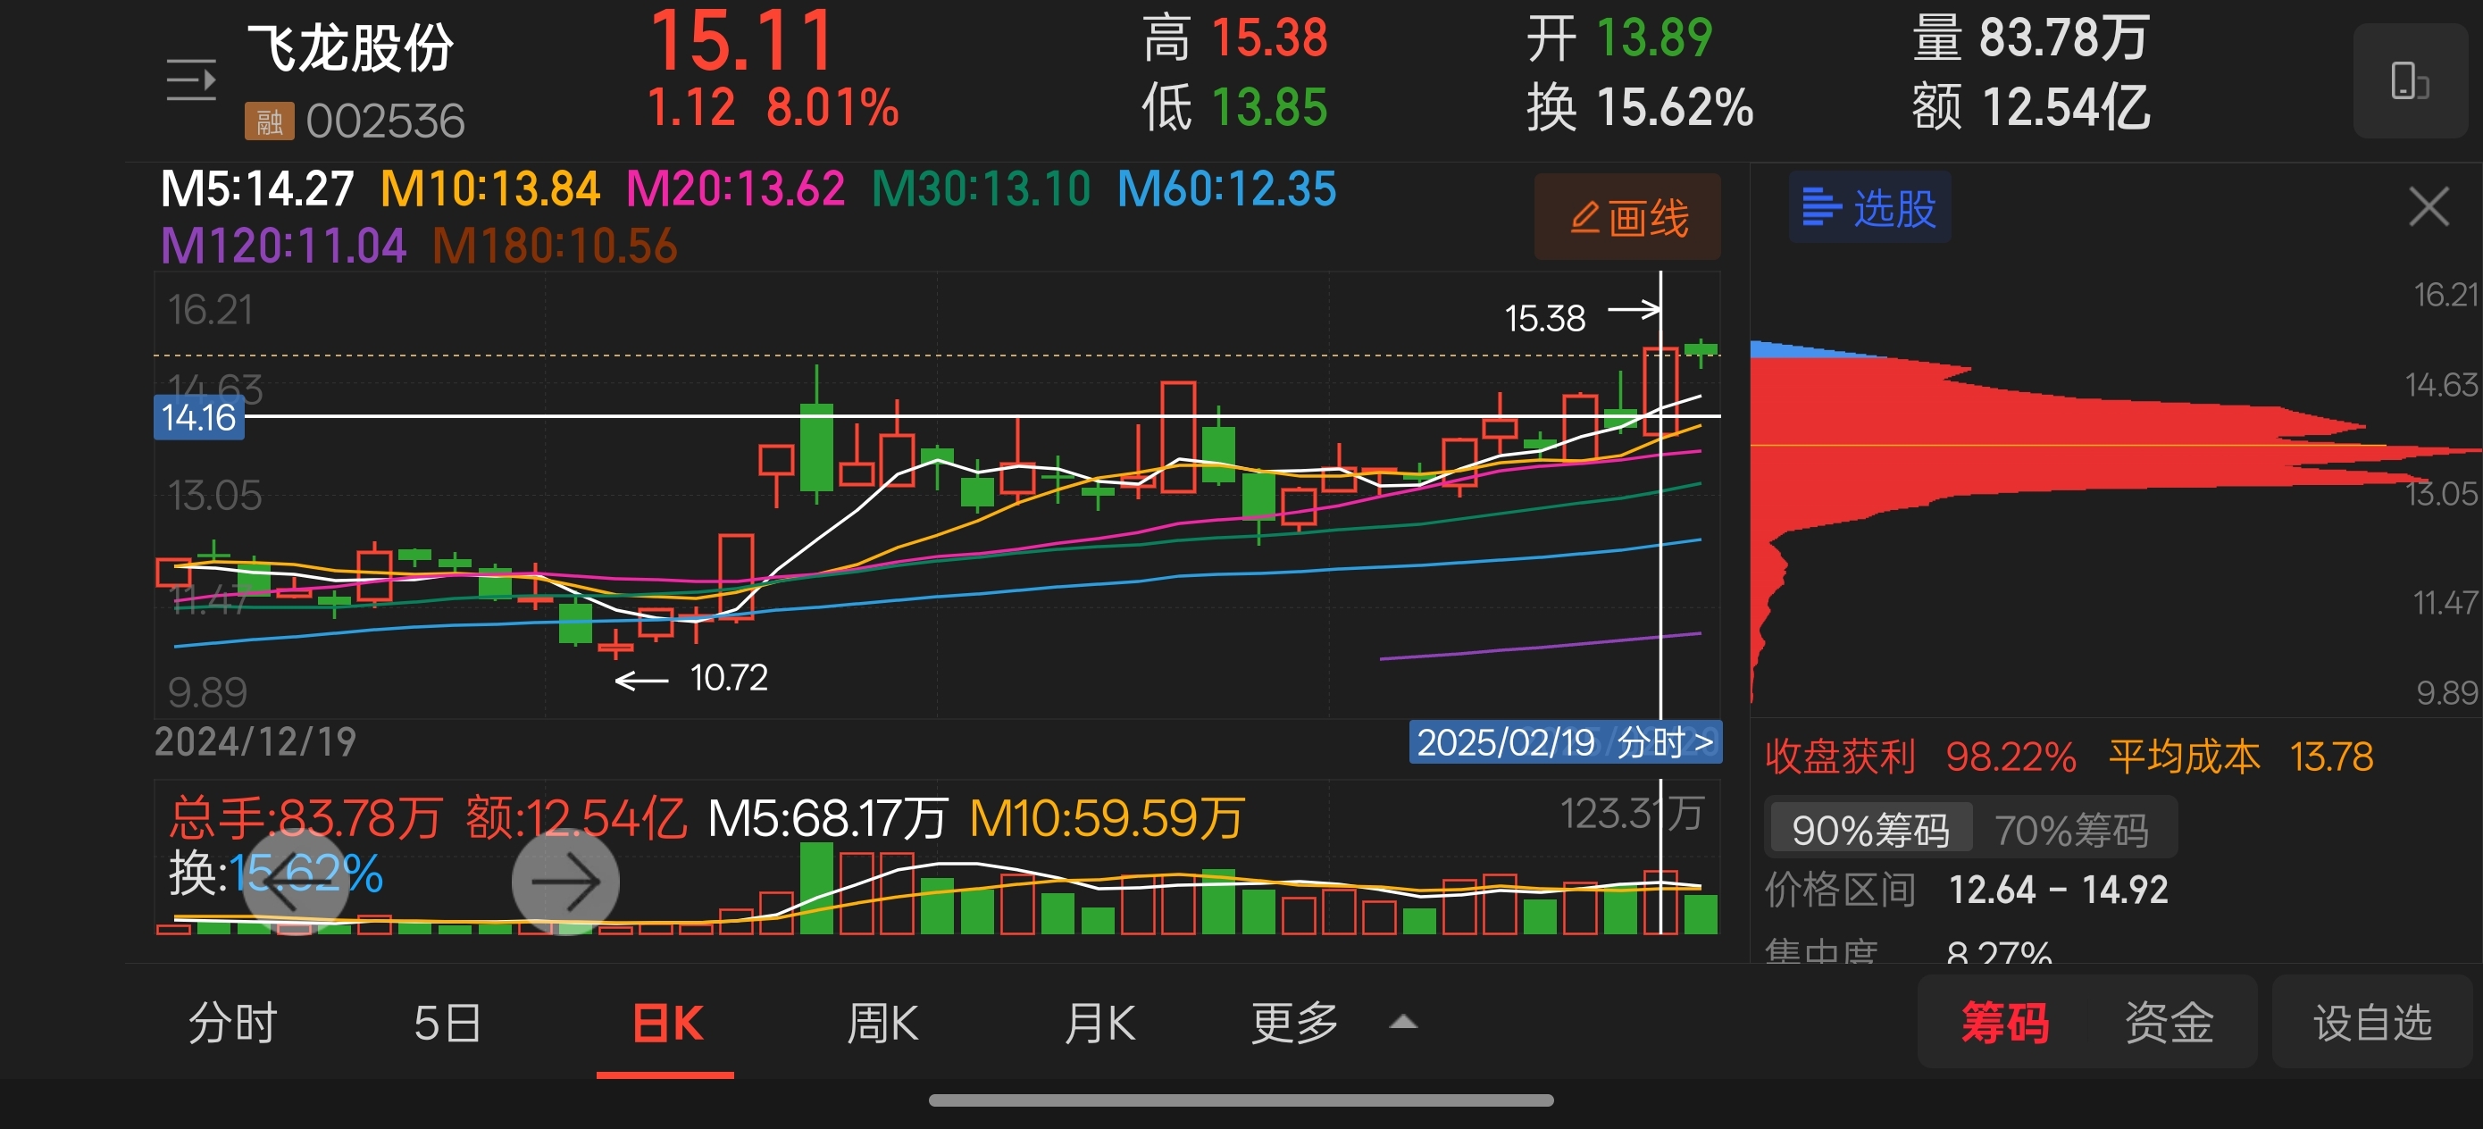Switch to the 月K tab
Screen dimensions: 2483x1129
point(1099,1022)
